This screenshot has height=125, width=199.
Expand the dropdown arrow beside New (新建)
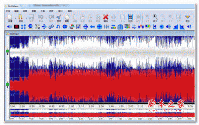16,18
